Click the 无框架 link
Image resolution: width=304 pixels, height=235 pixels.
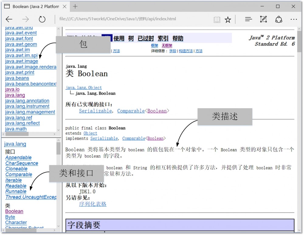[x=167, y=45]
